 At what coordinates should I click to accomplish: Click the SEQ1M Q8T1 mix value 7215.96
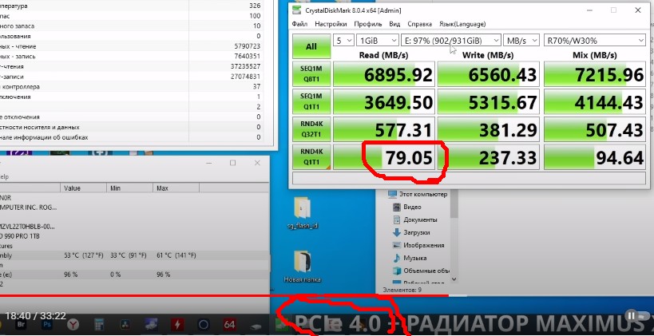tap(595, 73)
